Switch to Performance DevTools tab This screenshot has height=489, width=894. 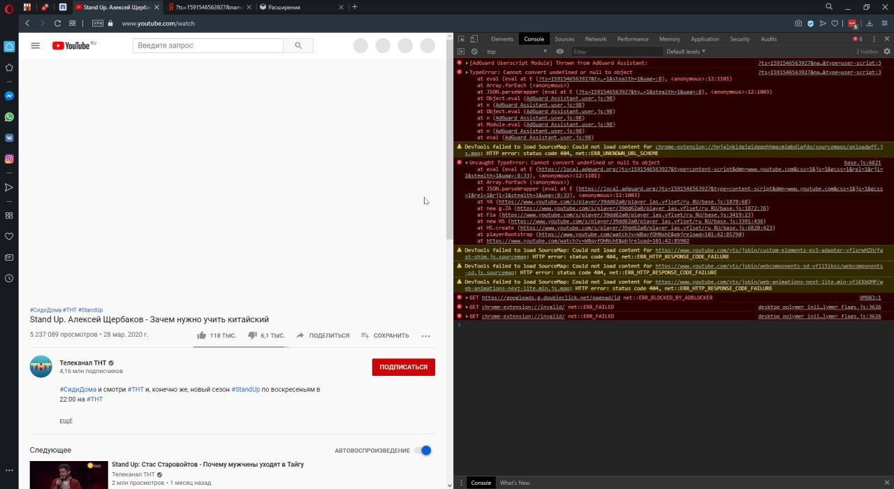click(x=633, y=39)
